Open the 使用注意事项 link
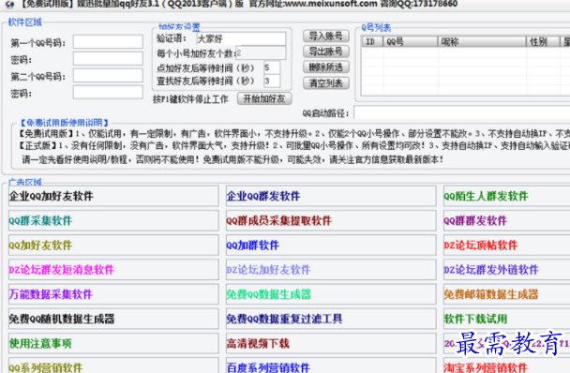 (x=113, y=344)
